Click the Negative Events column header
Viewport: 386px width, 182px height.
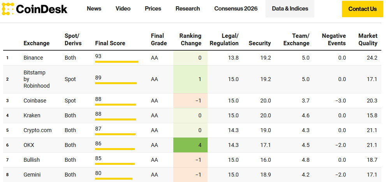pyautogui.click(x=333, y=40)
